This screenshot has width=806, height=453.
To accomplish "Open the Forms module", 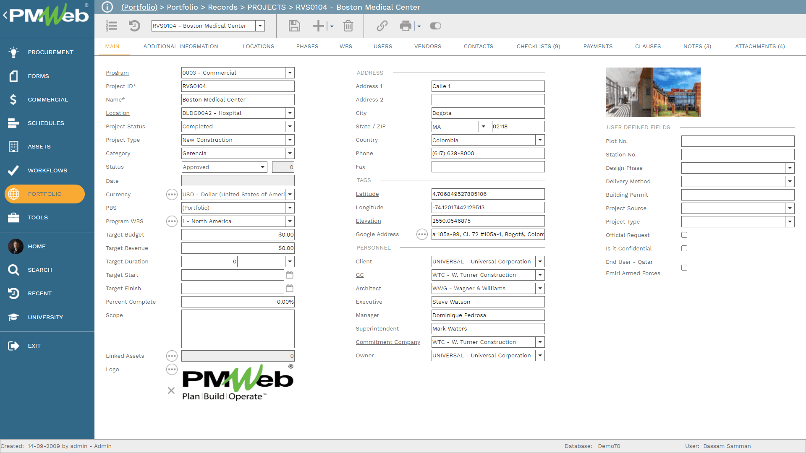I will (x=47, y=76).
